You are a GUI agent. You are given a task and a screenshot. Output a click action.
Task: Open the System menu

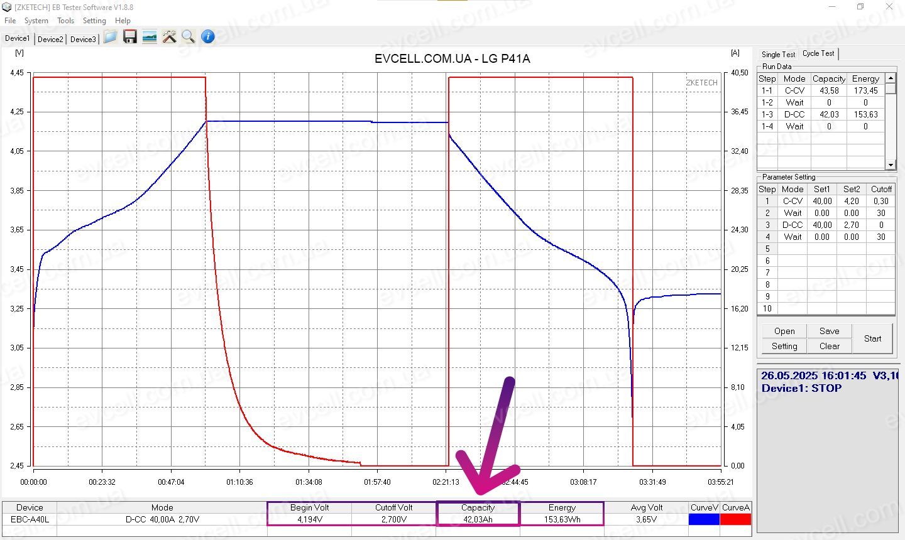tap(36, 21)
